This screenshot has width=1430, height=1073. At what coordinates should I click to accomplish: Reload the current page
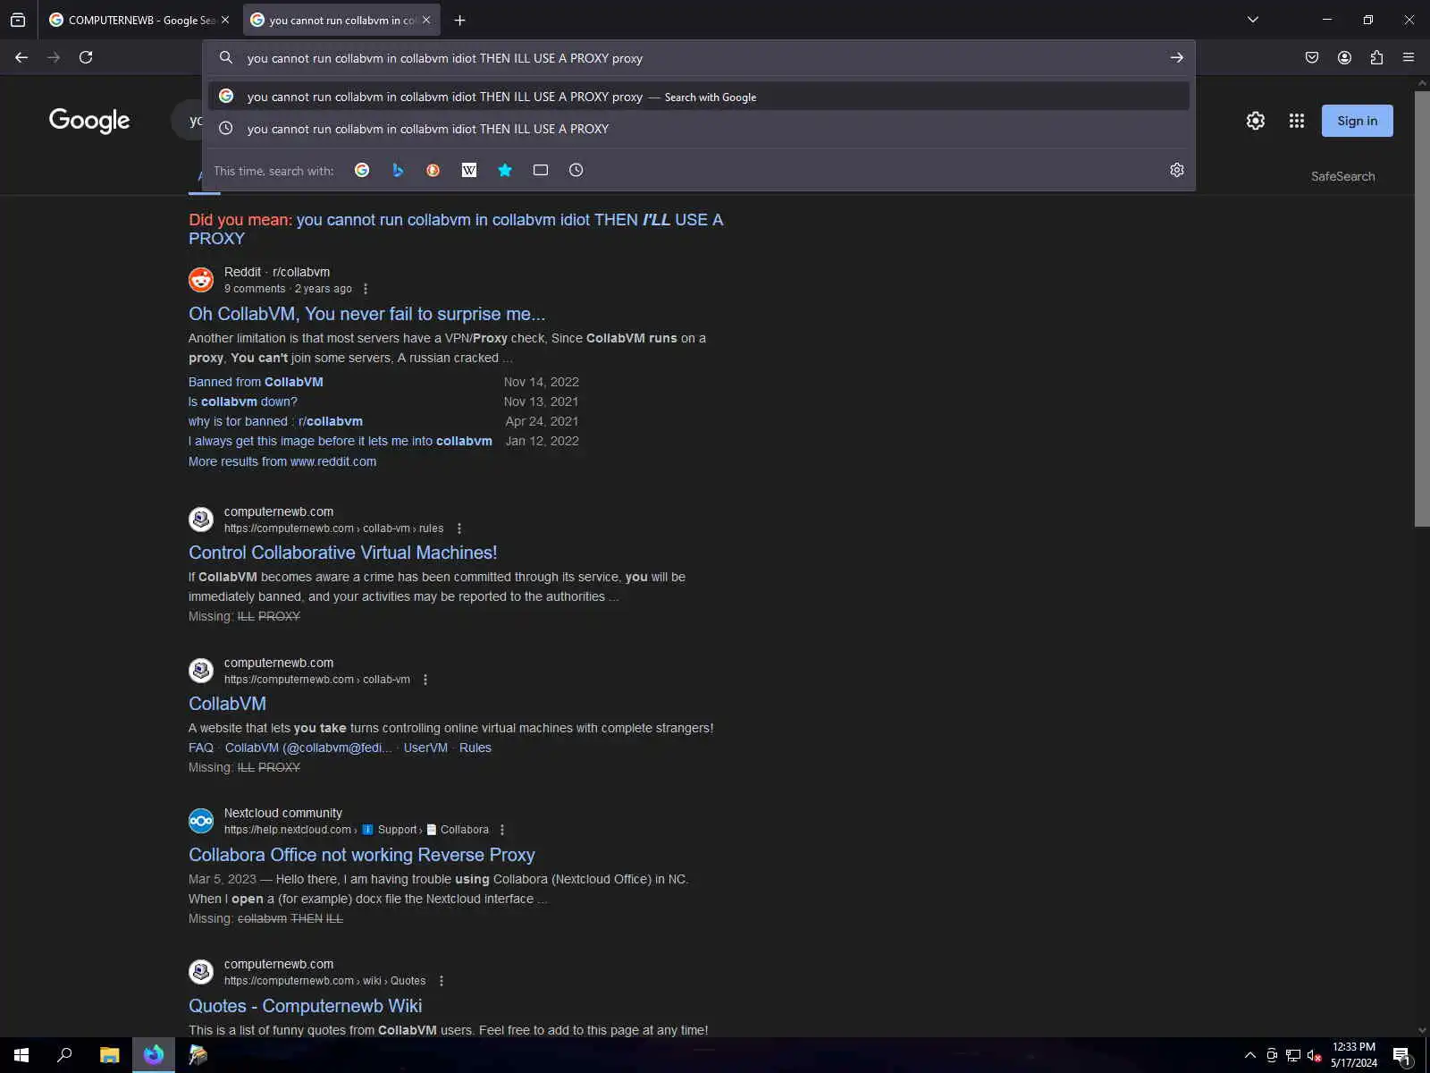86,57
